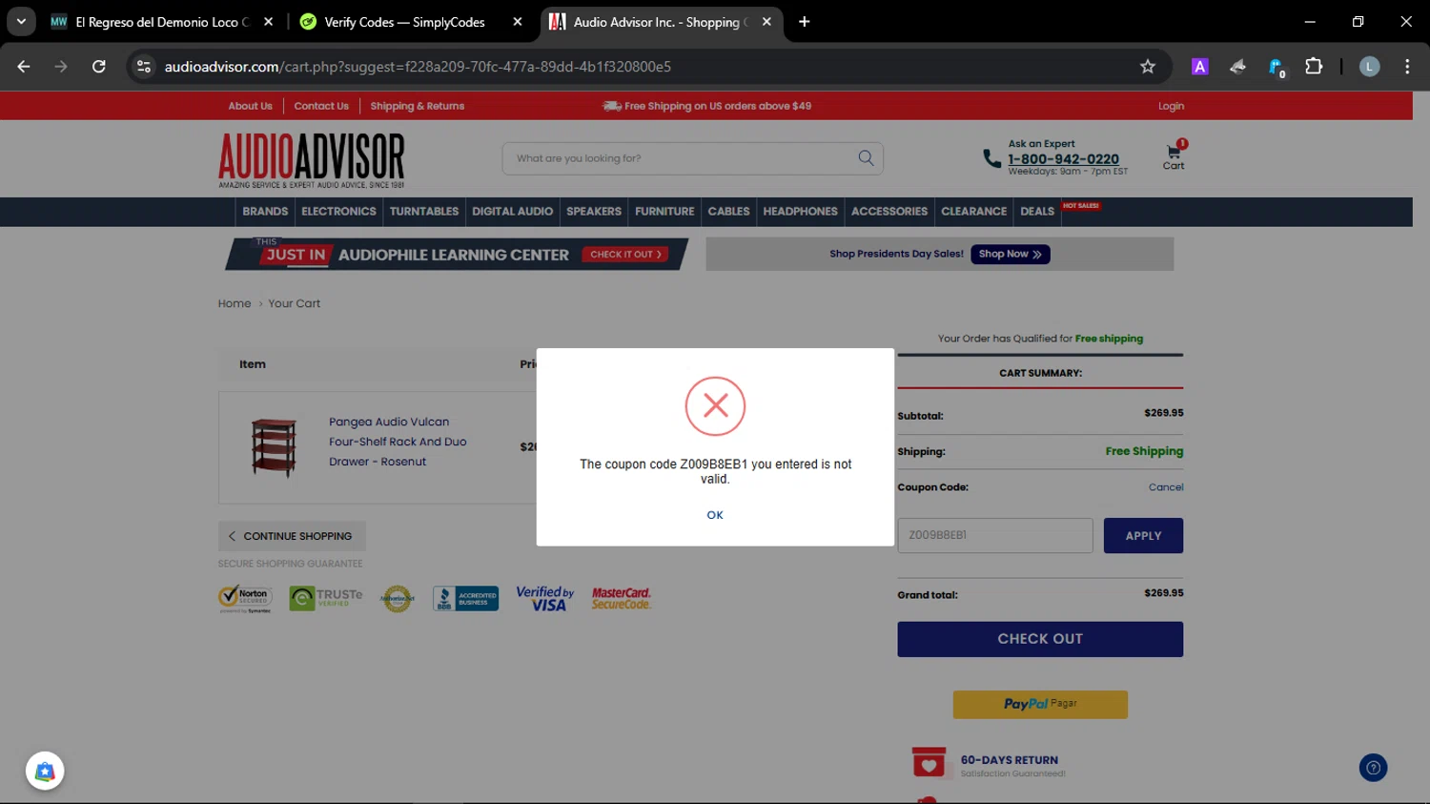
Task: Go to Home breadcrumb
Action: pyautogui.click(x=235, y=303)
